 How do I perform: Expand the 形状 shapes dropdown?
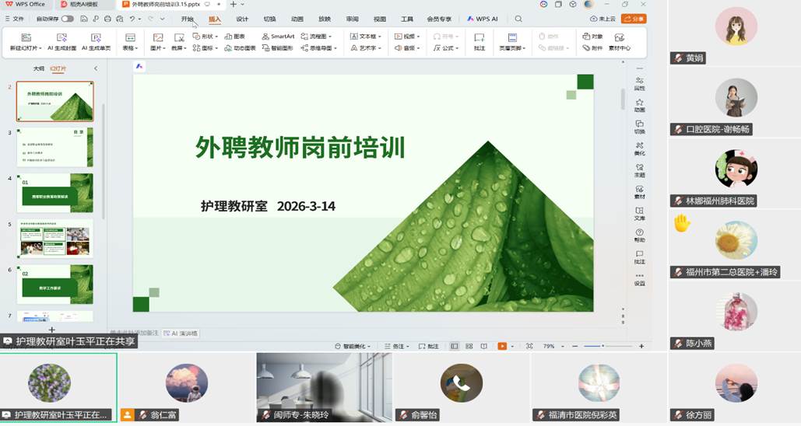point(207,37)
